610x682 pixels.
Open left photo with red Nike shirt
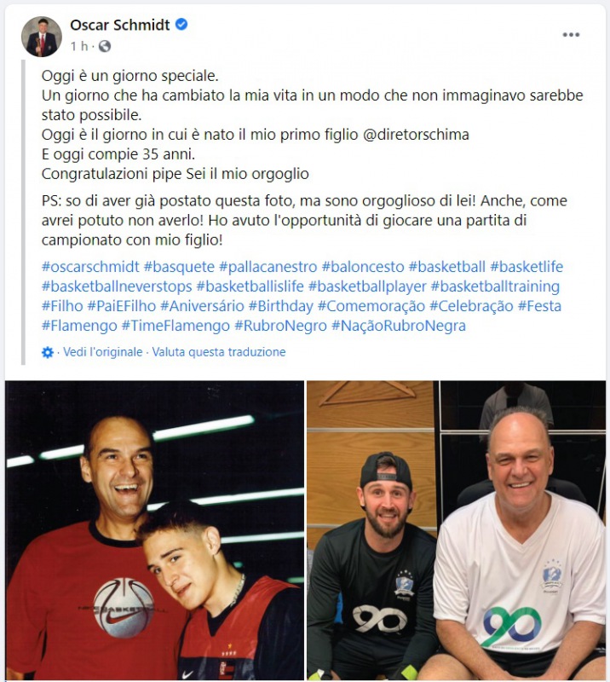[154, 530]
